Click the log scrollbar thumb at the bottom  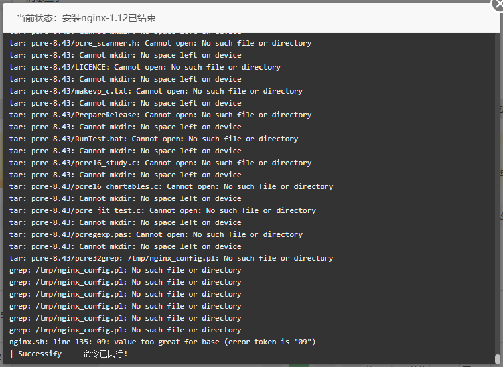click(498, 358)
